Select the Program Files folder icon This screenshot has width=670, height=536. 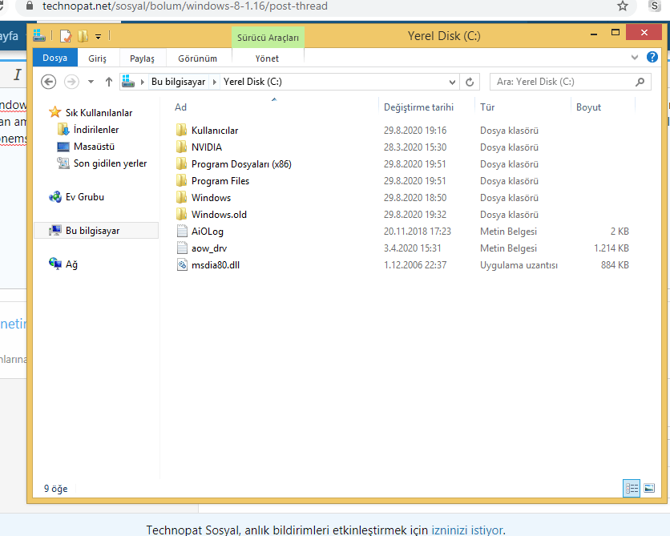(x=182, y=180)
